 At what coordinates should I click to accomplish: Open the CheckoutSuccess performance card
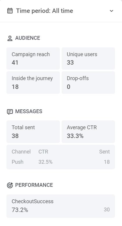[61, 206]
